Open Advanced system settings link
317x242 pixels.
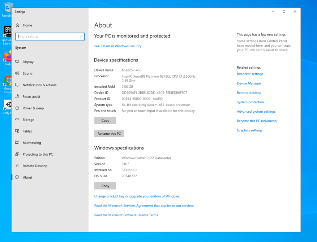click(256, 112)
